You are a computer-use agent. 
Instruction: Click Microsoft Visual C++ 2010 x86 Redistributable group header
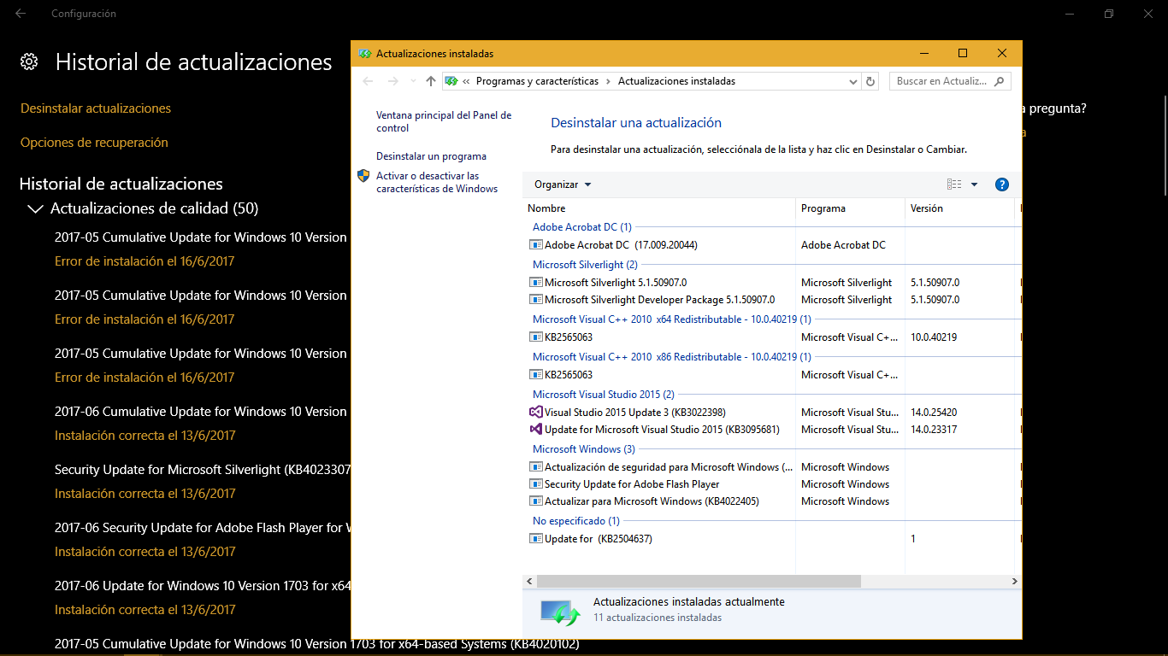672,357
